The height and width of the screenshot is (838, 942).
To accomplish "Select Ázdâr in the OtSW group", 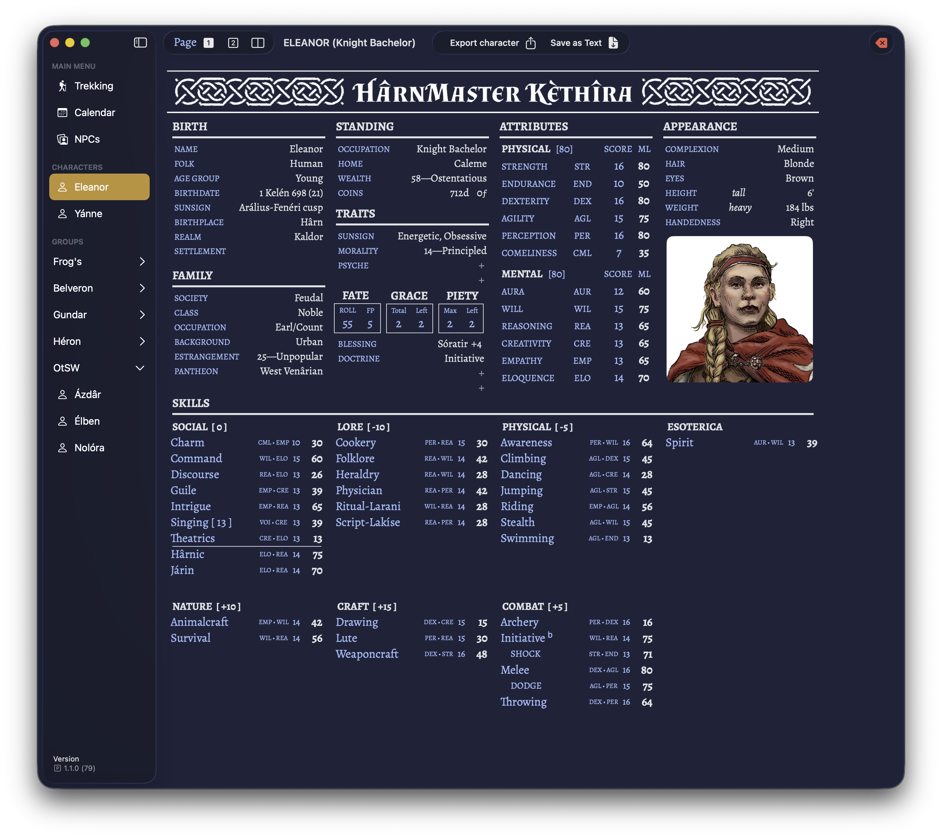I will pyautogui.click(x=88, y=394).
